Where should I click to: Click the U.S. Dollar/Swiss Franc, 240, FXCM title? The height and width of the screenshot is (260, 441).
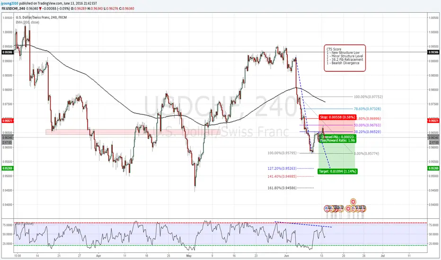[x=41, y=17]
